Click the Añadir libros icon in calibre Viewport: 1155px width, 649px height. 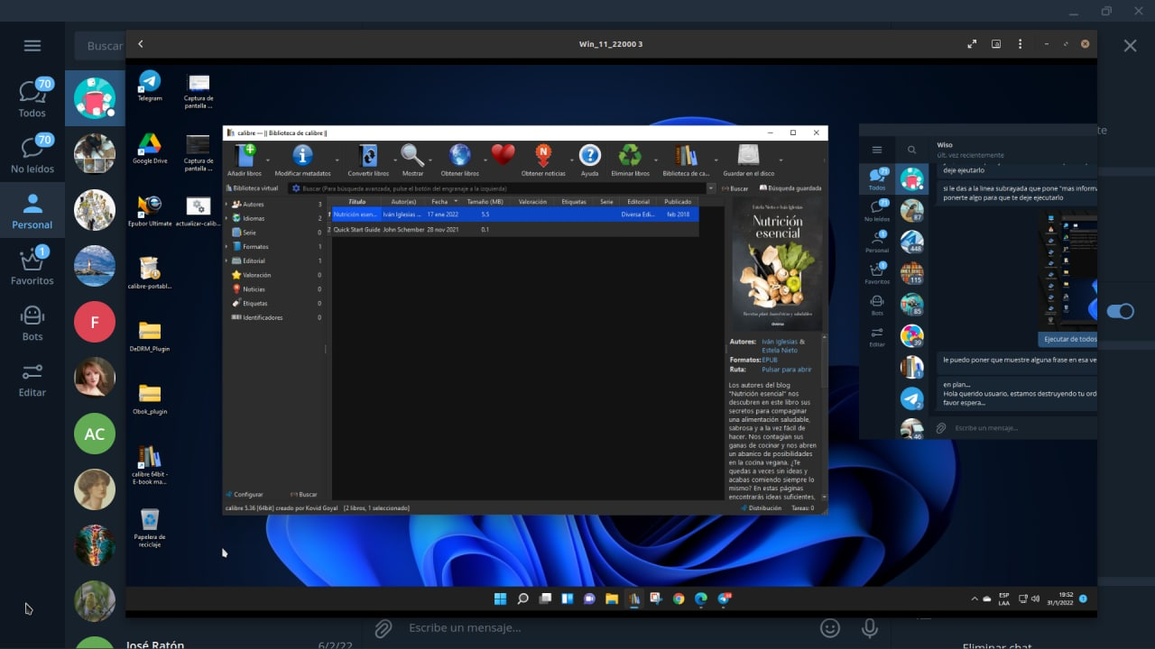tap(245, 156)
